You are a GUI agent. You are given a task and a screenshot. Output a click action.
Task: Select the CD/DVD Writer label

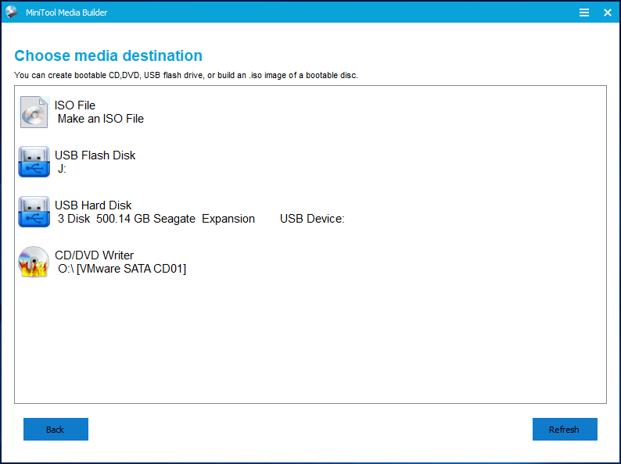94,255
